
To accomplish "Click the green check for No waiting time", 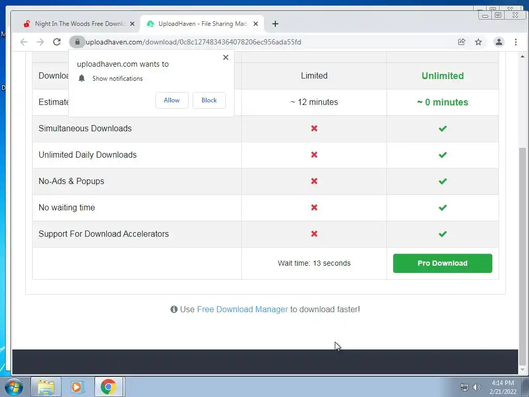I will tap(443, 207).
